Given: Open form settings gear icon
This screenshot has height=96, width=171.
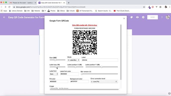Looking at the screenshot, I should 143,17.
